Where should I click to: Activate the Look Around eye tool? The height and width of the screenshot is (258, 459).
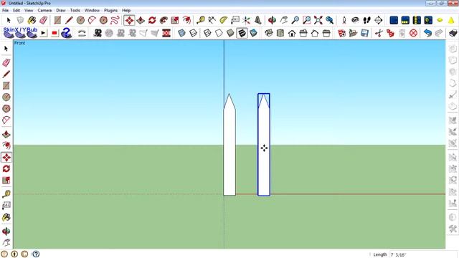(356, 20)
